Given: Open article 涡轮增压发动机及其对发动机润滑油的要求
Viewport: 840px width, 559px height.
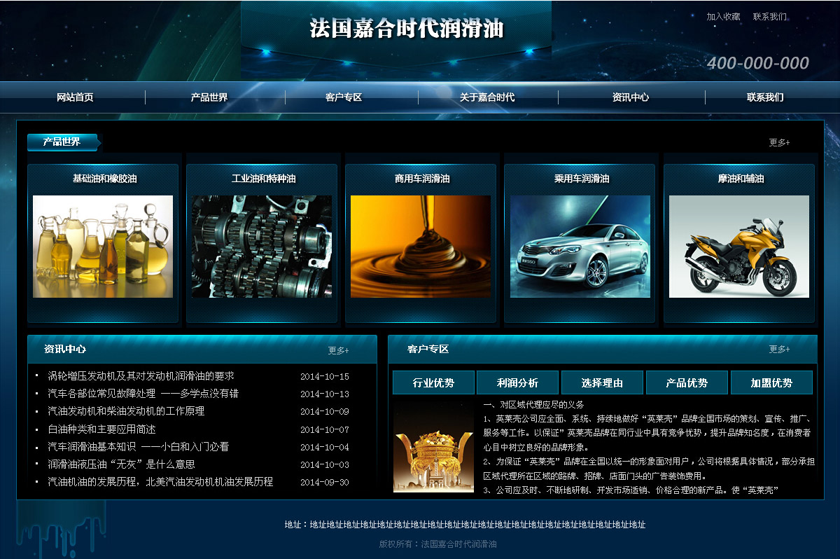Looking at the screenshot, I should [141, 376].
